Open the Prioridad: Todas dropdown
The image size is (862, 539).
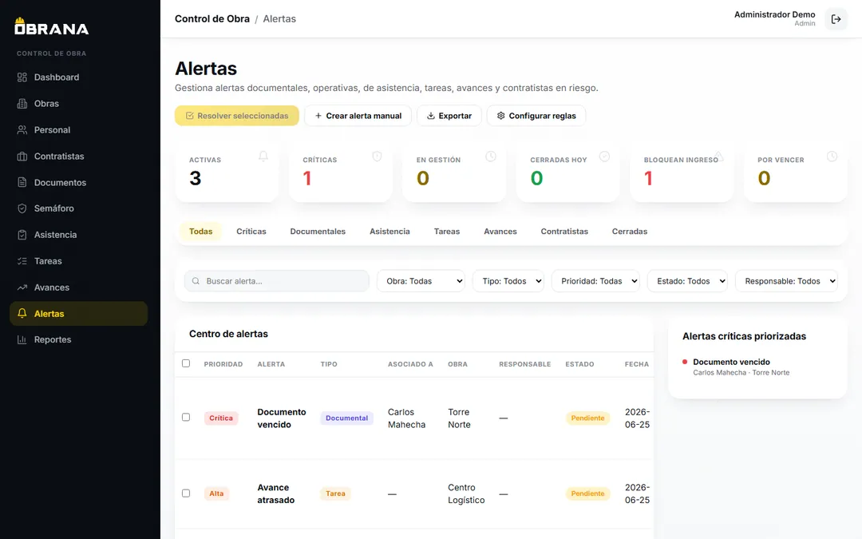(x=596, y=281)
